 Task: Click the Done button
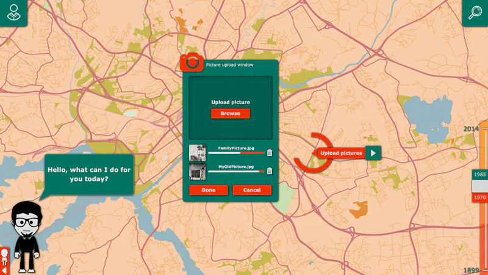(209, 190)
